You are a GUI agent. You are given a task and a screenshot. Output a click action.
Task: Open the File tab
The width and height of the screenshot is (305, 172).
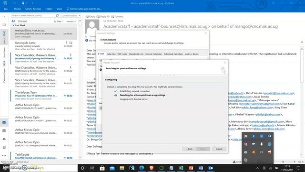(x=6, y=9)
